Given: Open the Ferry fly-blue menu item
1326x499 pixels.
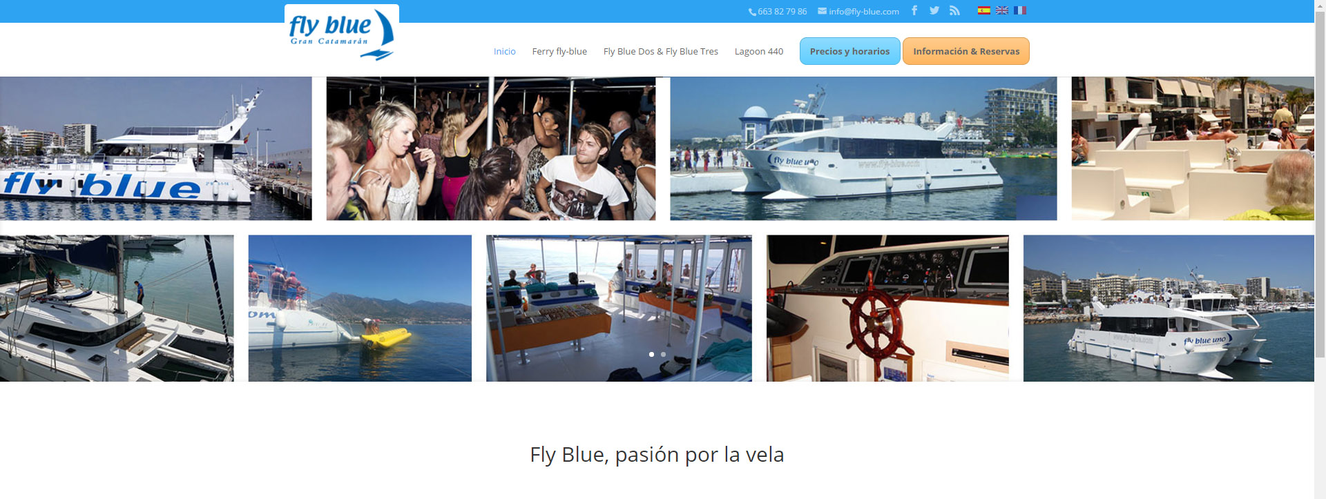Looking at the screenshot, I should click(x=559, y=51).
